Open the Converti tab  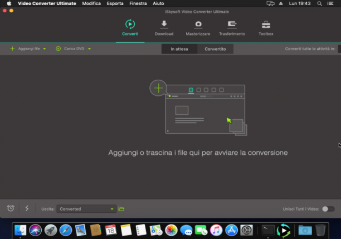[130, 28]
